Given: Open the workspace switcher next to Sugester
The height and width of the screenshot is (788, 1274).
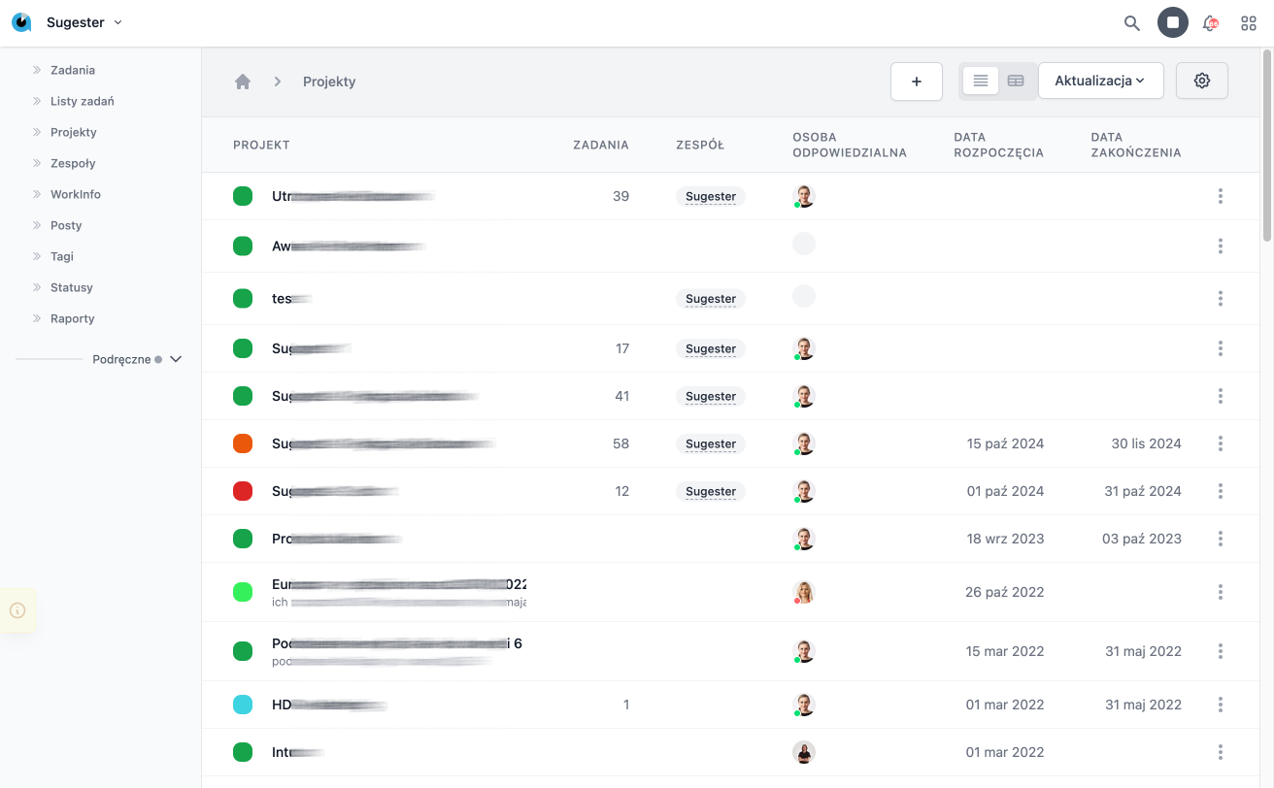Looking at the screenshot, I should pyautogui.click(x=117, y=21).
